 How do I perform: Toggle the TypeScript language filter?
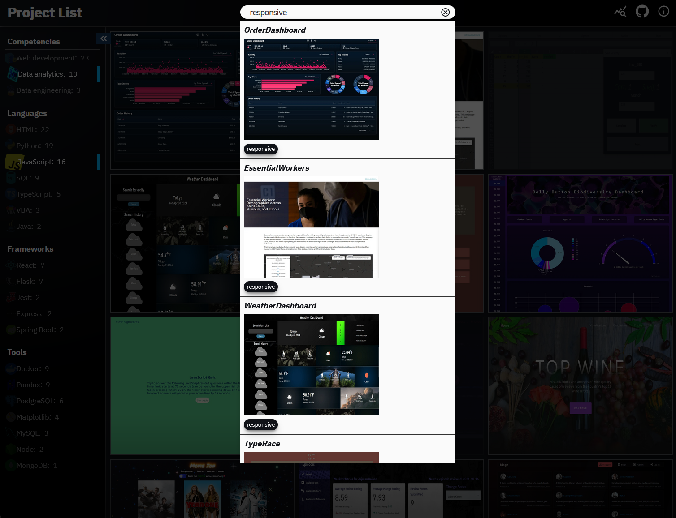pyautogui.click(x=53, y=194)
